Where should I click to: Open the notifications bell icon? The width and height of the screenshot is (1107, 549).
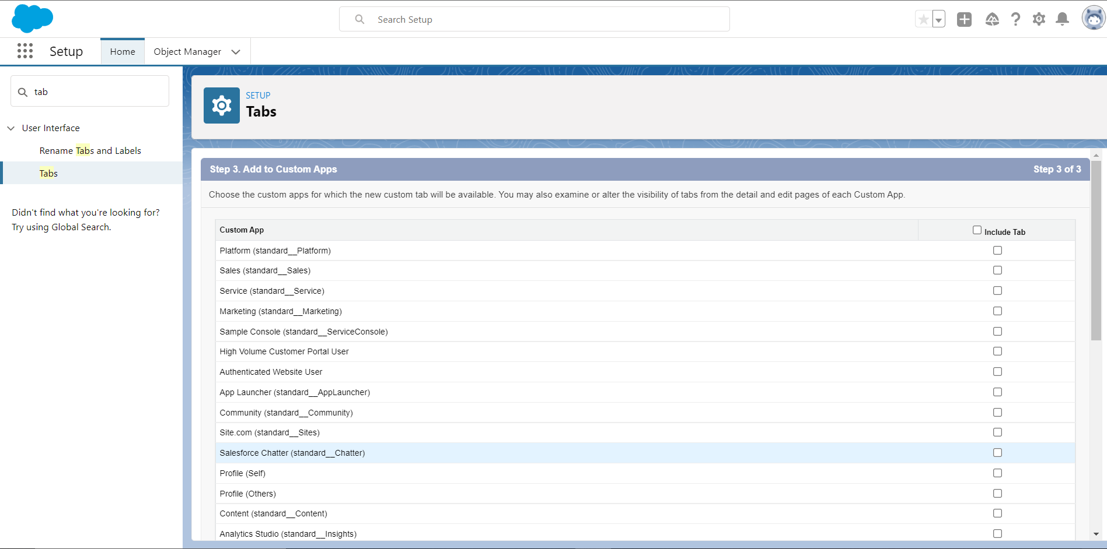point(1062,20)
